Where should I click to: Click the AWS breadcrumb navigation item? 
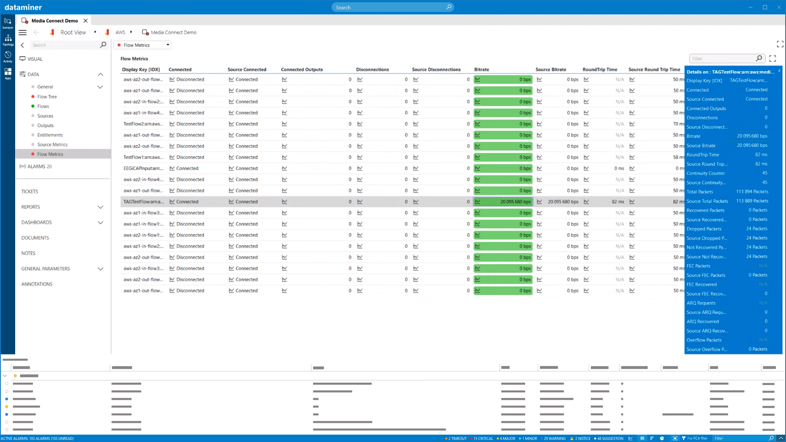(x=120, y=32)
